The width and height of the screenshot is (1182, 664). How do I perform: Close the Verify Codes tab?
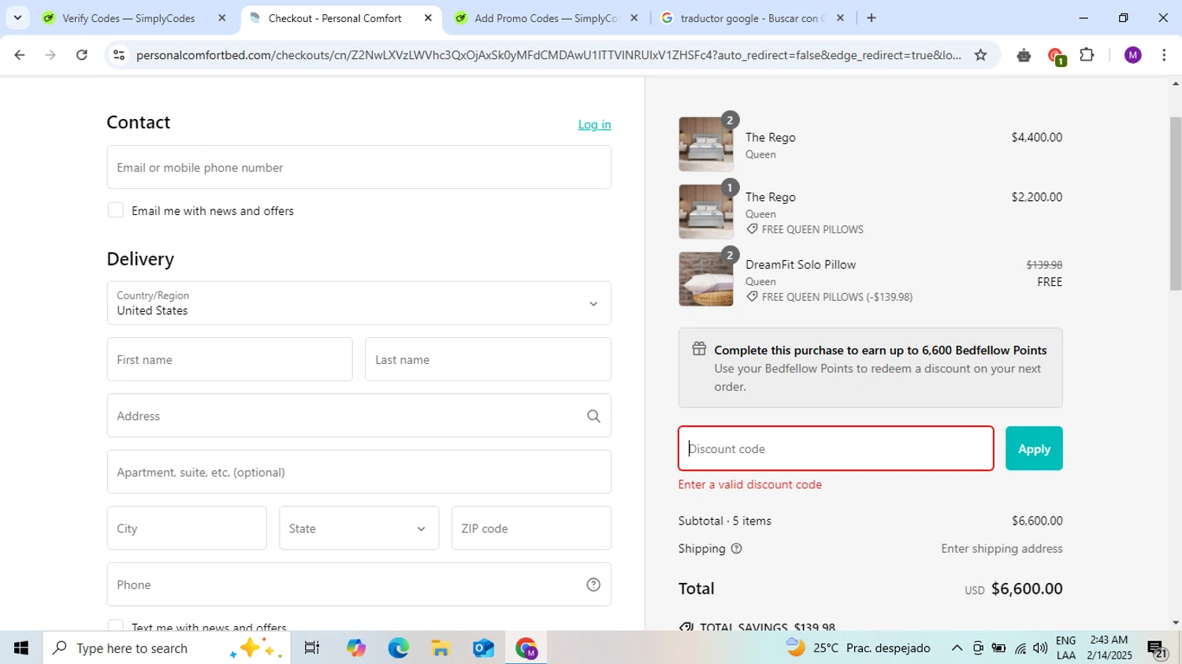(x=221, y=18)
